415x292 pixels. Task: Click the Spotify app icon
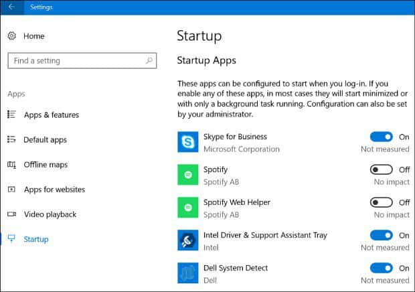(188, 175)
